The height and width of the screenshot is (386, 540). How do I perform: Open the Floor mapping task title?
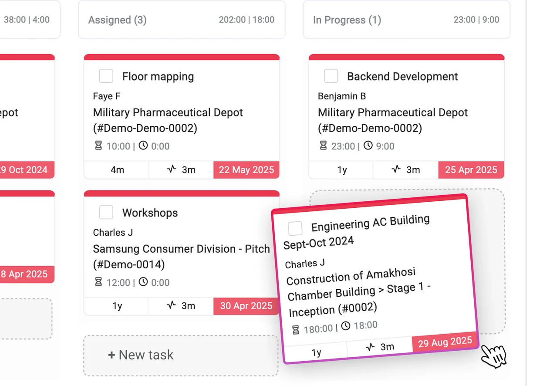tap(158, 76)
